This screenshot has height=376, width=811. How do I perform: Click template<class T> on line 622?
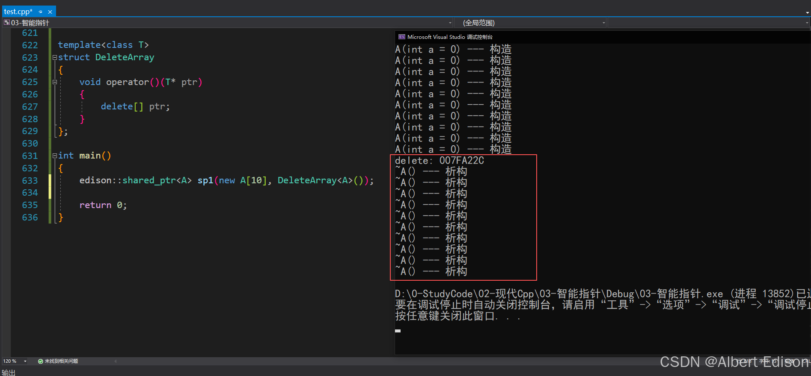[x=103, y=45]
